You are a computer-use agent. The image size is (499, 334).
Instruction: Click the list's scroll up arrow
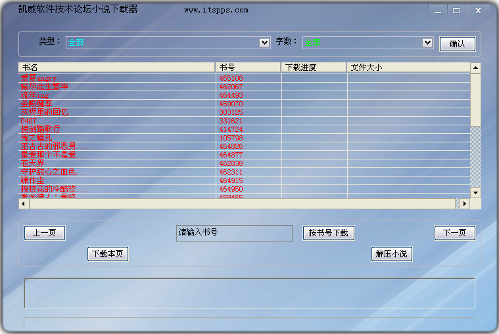point(475,68)
